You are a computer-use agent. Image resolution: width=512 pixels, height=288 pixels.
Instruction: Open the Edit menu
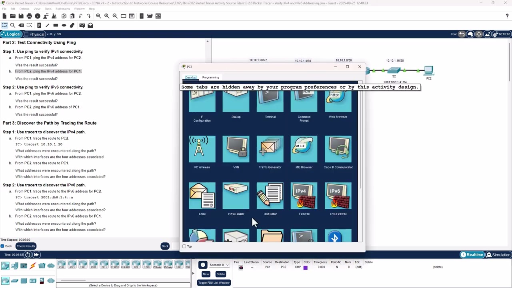coord(13,9)
